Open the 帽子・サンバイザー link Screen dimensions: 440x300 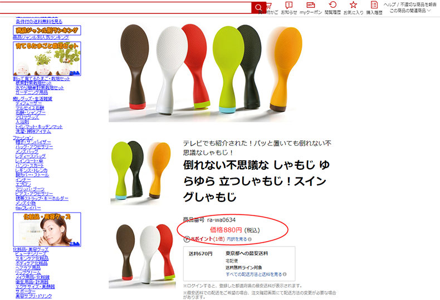pos(33,142)
